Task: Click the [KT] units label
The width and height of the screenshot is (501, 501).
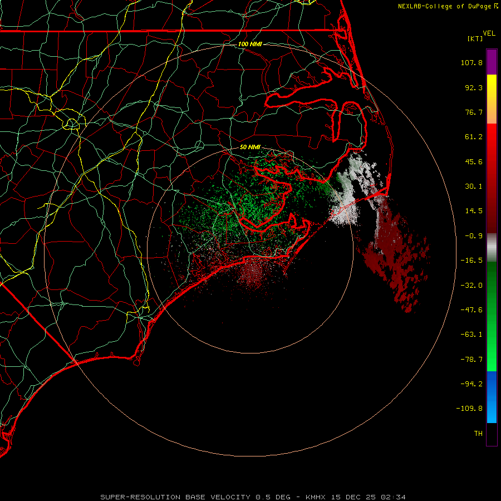Action: [475, 38]
